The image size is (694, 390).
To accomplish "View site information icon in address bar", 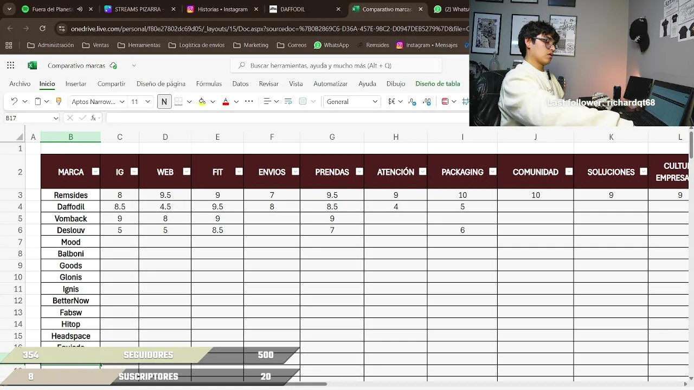I will pos(62,28).
